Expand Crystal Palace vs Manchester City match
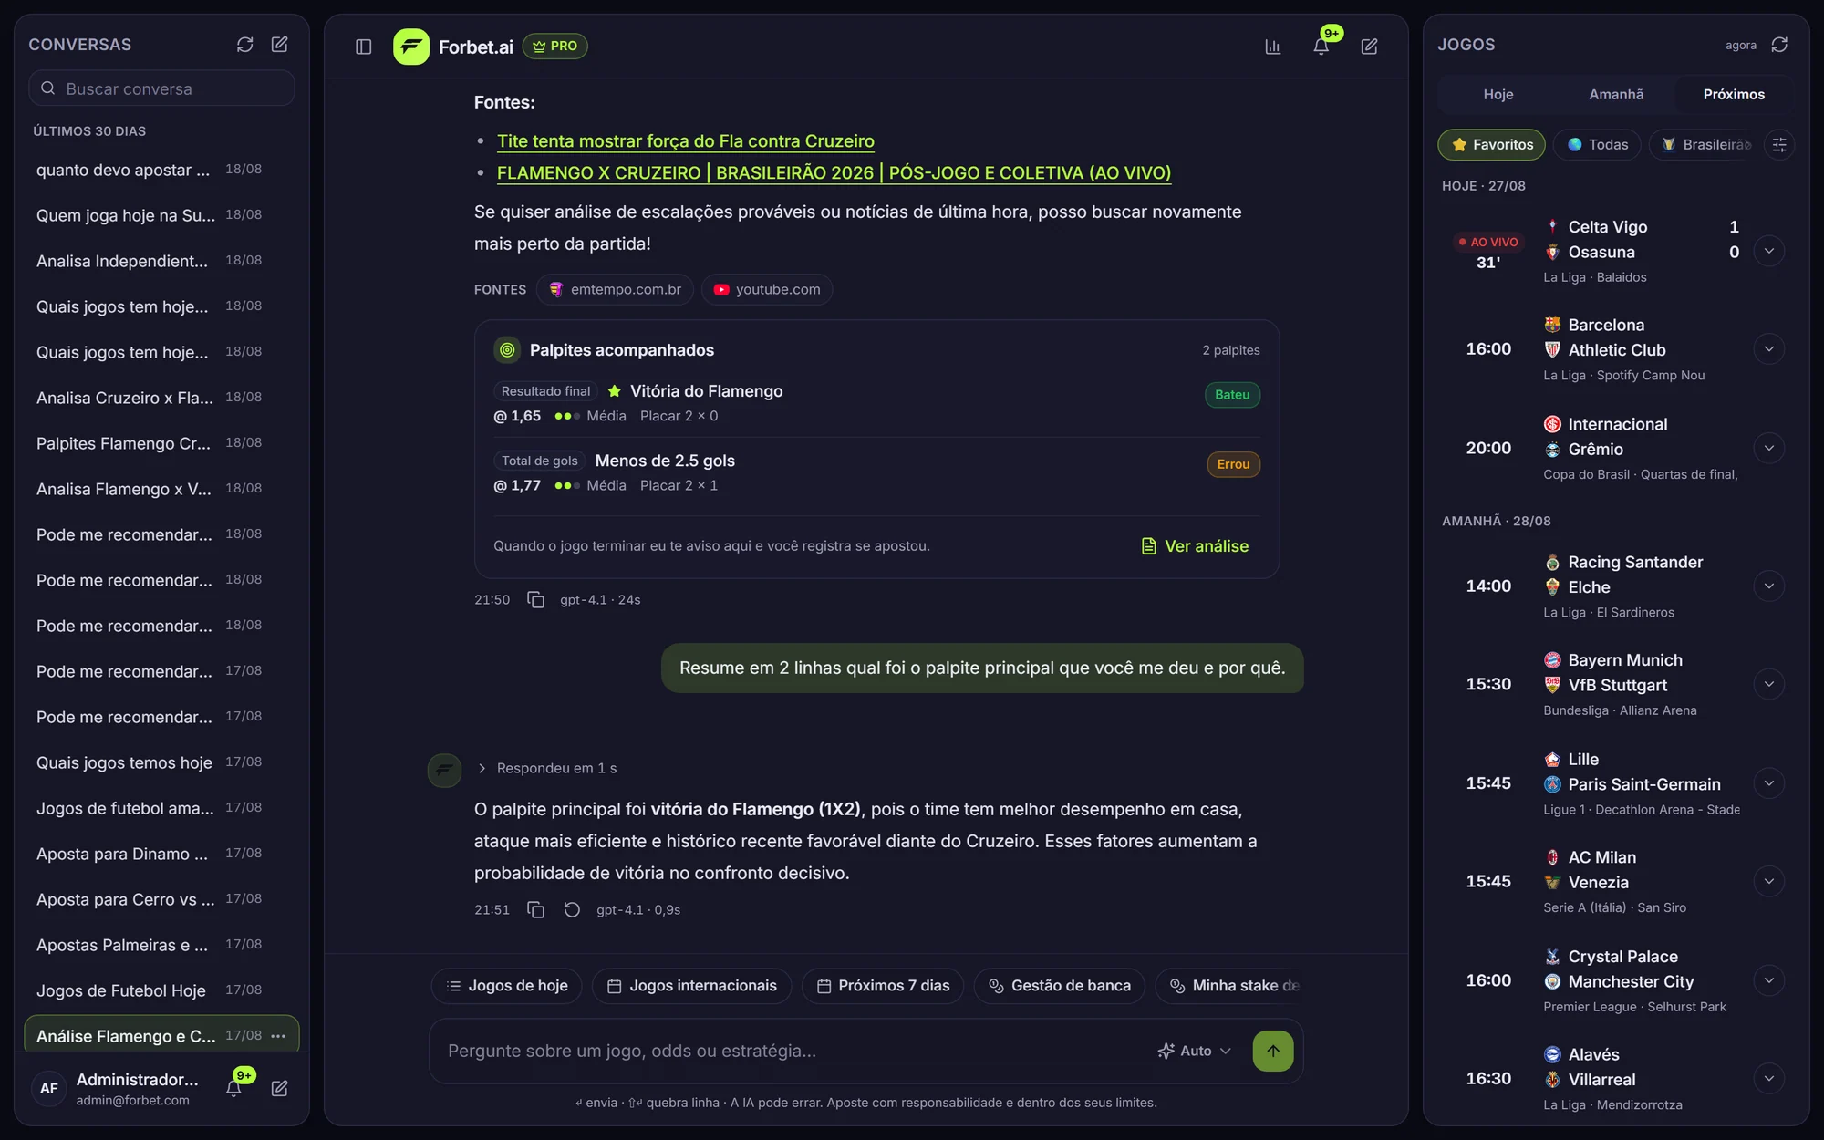This screenshot has width=1824, height=1140. click(1768, 980)
